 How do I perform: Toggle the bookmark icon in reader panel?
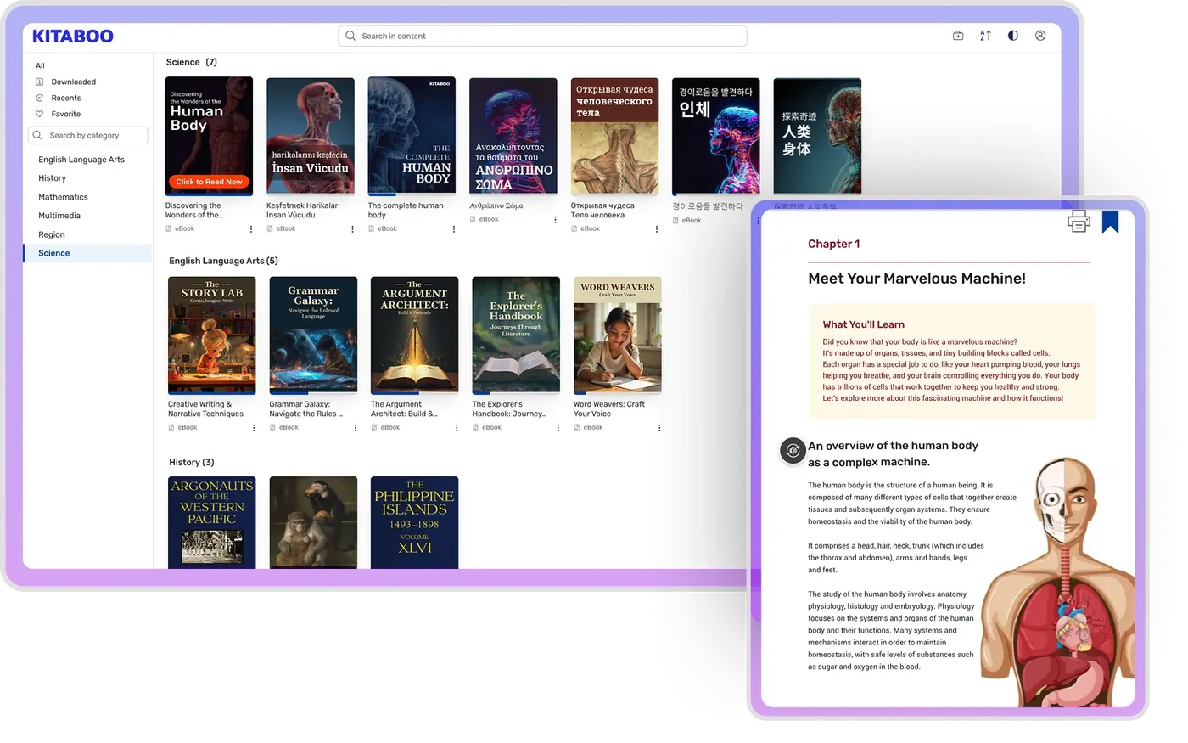coord(1110,222)
